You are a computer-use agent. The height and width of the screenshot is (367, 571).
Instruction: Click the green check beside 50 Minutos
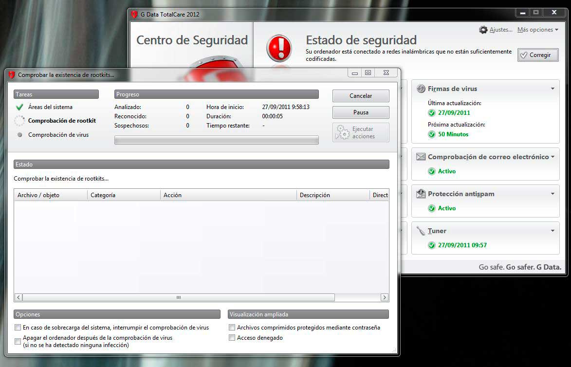click(431, 134)
